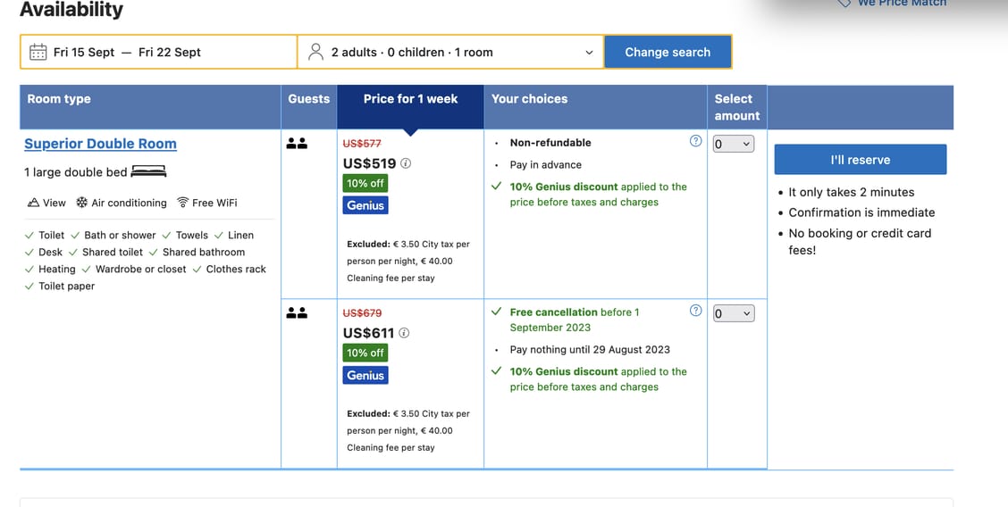The height and width of the screenshot is (507, 1008).
Task: Click help icon beside Free cancellation option
Action: click(x=695, y=311)
